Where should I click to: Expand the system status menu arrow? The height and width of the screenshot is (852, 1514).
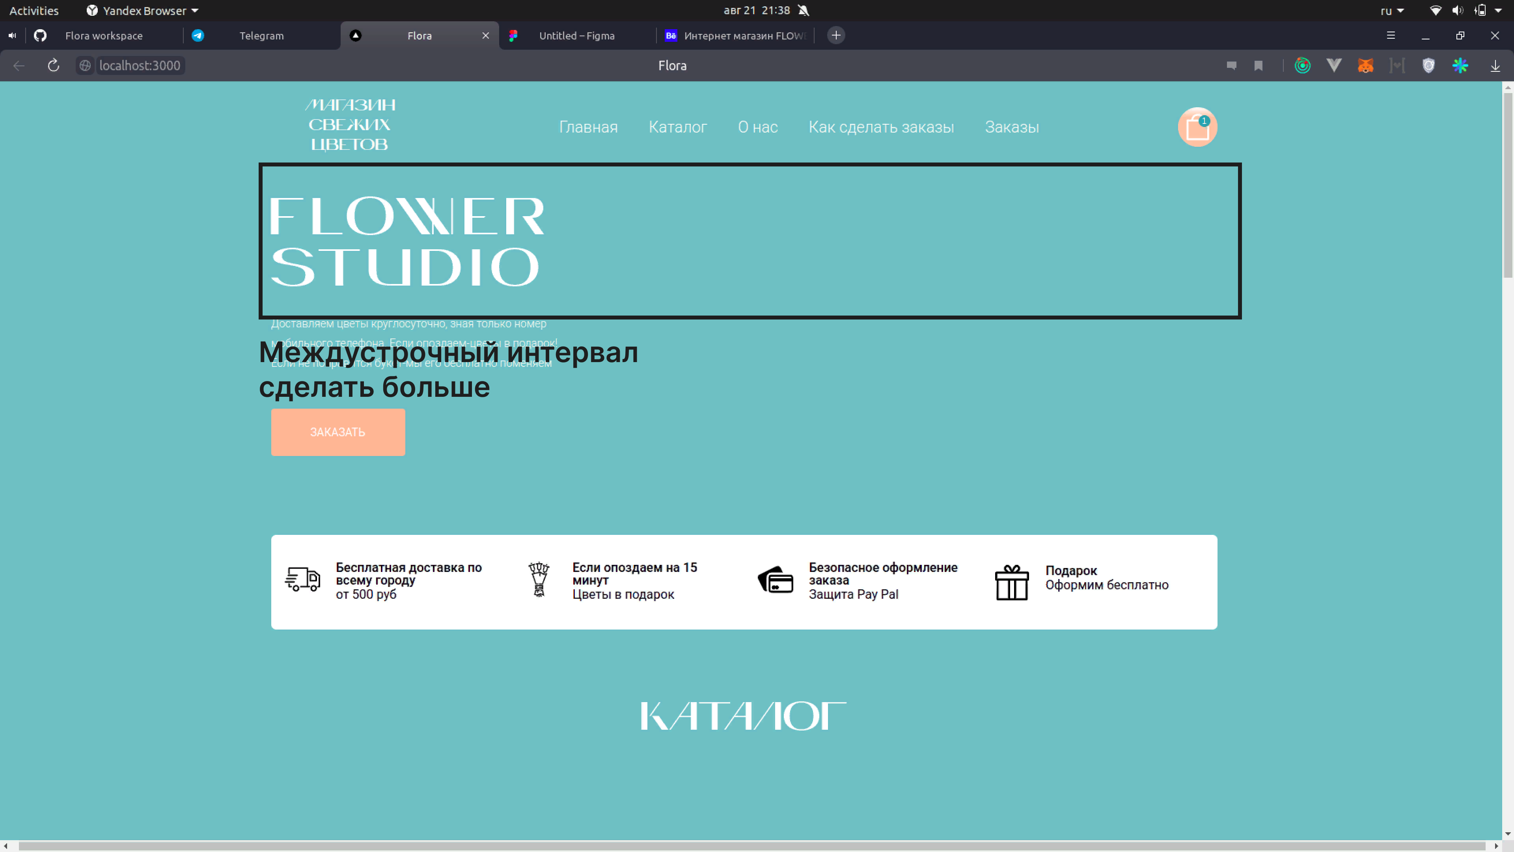[x=1498, y=11]
